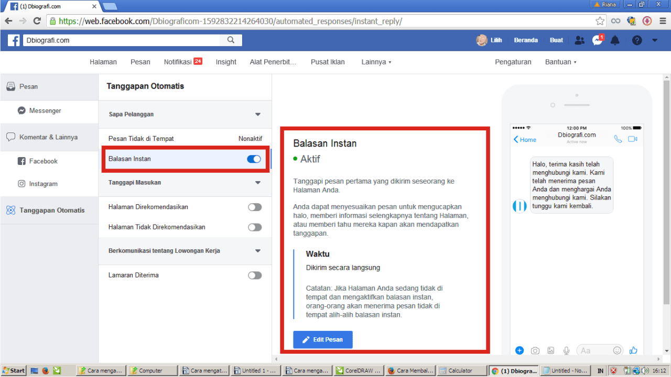Open the Bantuan dropdown menu
671x377 pixels.
click(x=560, y=62)
